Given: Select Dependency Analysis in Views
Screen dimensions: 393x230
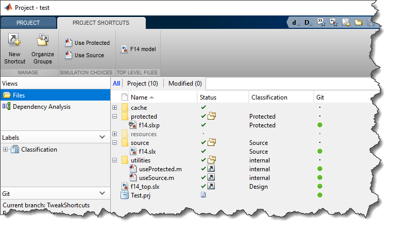Looking at the screenshot, I should (41, 107).
